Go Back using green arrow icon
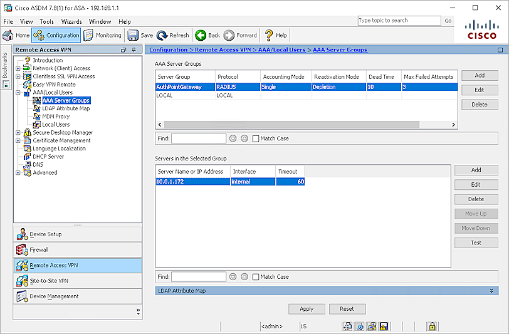Screen dimensions: 509x334 [x=207, y=36]
